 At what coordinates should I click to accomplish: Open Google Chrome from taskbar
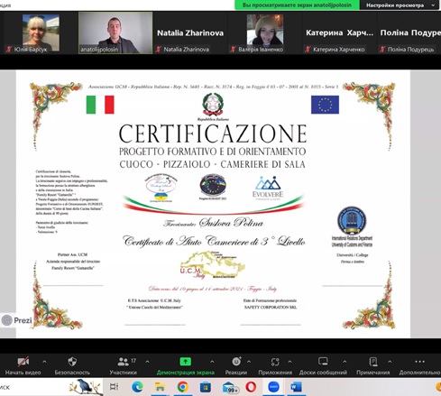pos(182,387)
